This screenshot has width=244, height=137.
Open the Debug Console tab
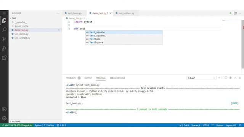(117, 78)
